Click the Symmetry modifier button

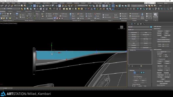click(x=134, y=45)
